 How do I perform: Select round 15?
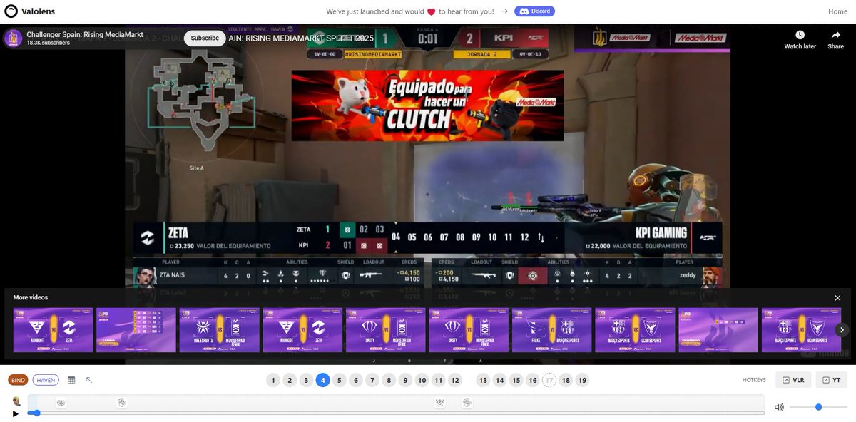(516, 380)
